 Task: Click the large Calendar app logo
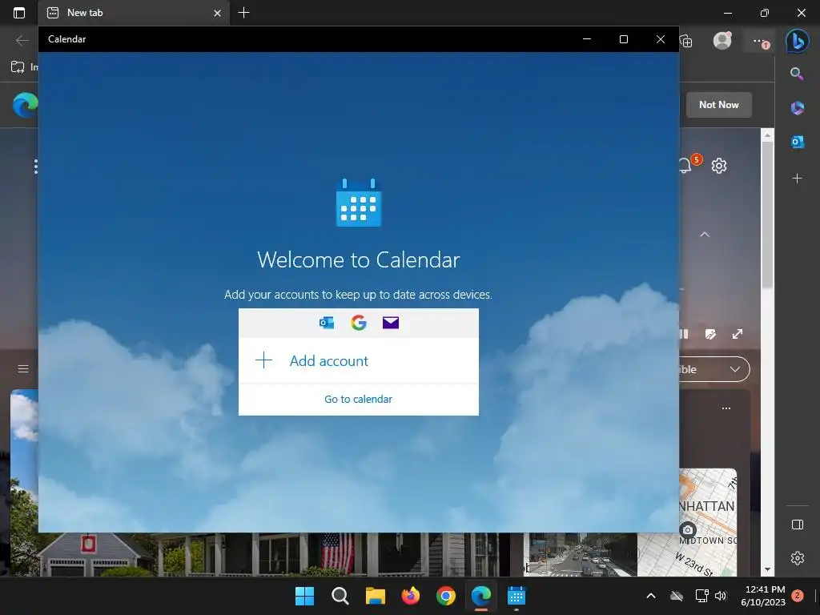(359, 203)
